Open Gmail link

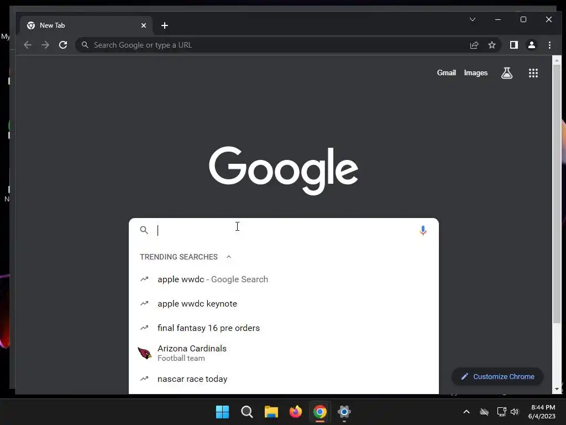pyautogui.click(x=447, y=72)
